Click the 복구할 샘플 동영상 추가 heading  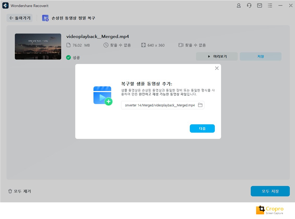[147, 84]
